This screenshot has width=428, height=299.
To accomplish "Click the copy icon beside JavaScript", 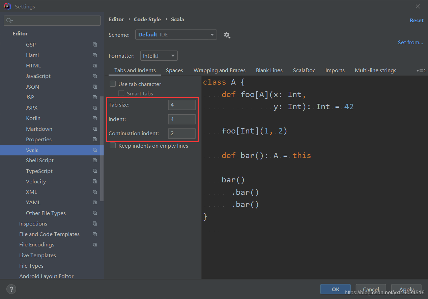I will tap(95, 76).
